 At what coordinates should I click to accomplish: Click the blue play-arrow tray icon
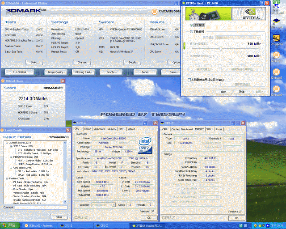pos(268,226)
